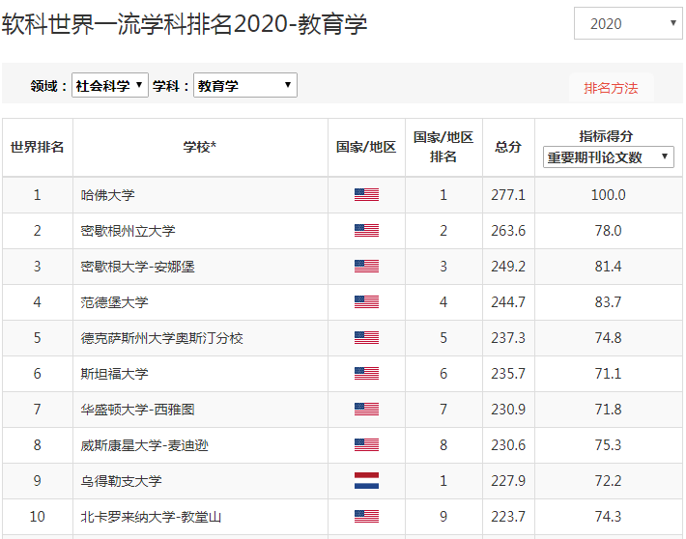Open 北卡罗来纳大学-教堂山 school link
Viewport: 686px width, 539px height.
click(x=151, y=516)
